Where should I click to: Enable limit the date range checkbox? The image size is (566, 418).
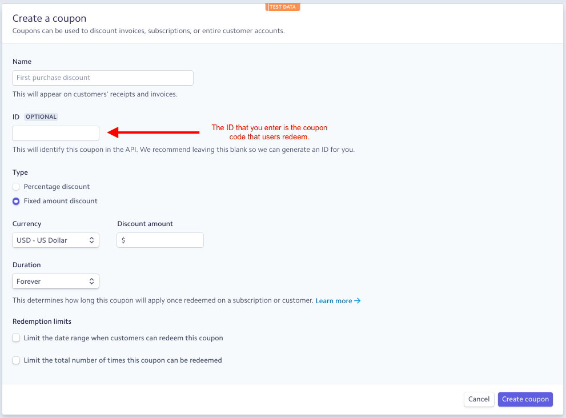16,338
